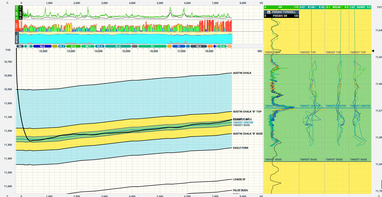Select the GR track header
The height and width of the screenshot is (197, 382).
(x=281, y=7)
